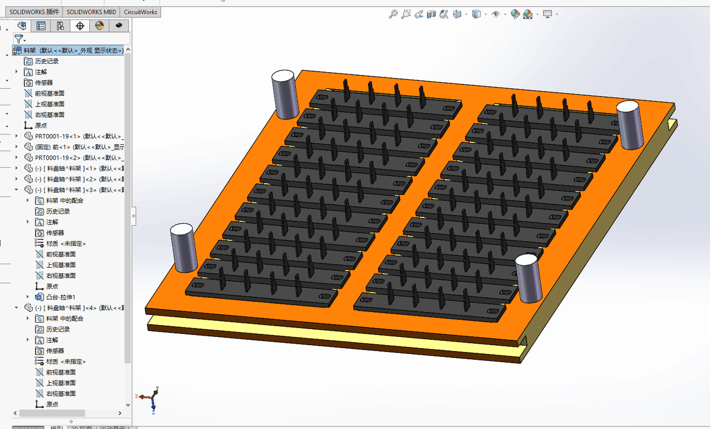The height and width of the screenshot is (429, 710).
Task: Collapse 料盘轴^料架<3> component
Action: pos(17,190)
